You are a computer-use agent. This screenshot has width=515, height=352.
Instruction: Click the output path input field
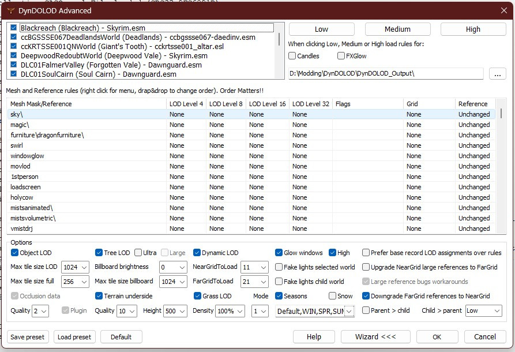point(386,74)
